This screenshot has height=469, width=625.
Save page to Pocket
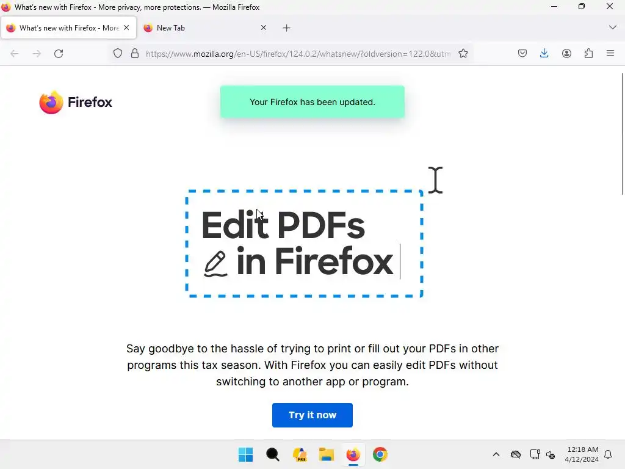522,54
